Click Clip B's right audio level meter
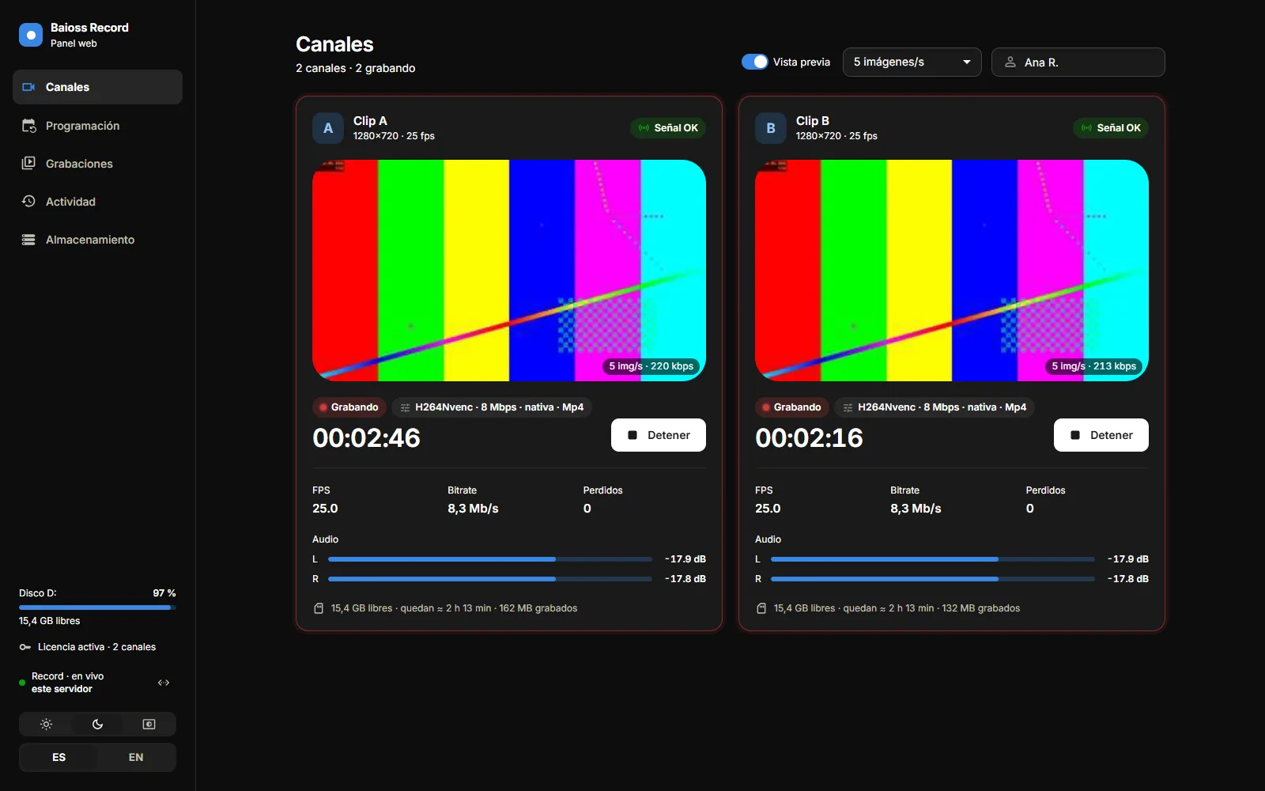This screenshot has width=1265, height=791. click(x=933, y=579)
